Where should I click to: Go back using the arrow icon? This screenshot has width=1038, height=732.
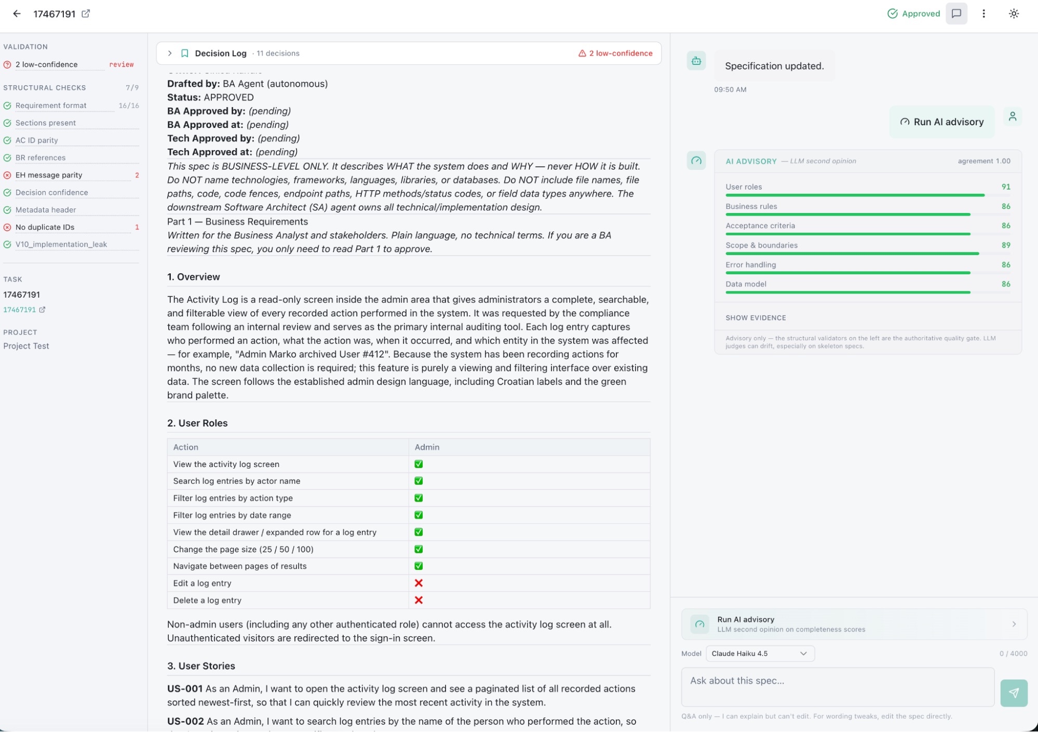click(17, 14)
